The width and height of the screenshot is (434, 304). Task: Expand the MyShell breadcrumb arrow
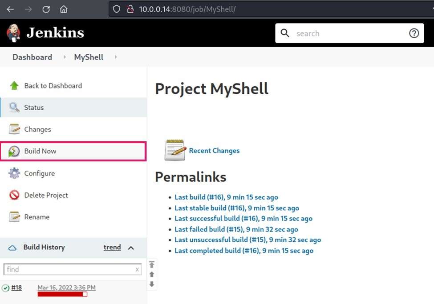[116, 57]
